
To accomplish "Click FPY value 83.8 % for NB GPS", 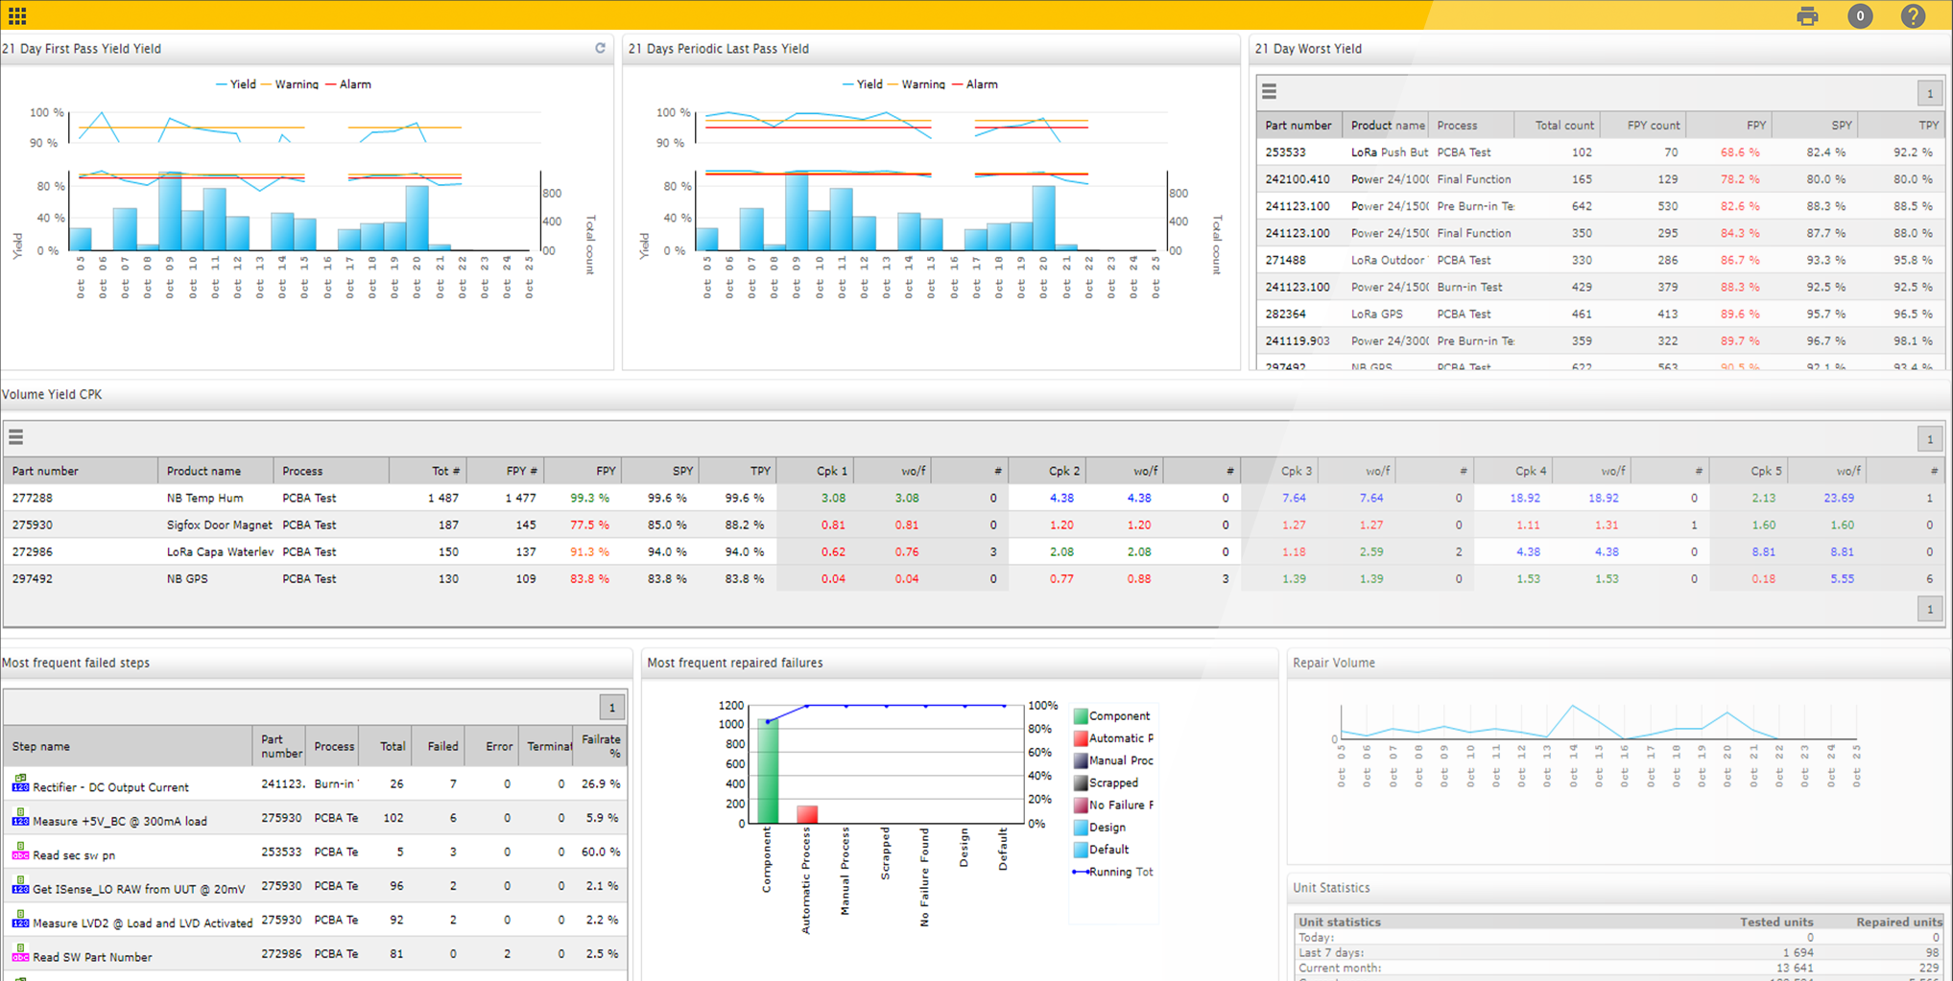I will [589, 578].
